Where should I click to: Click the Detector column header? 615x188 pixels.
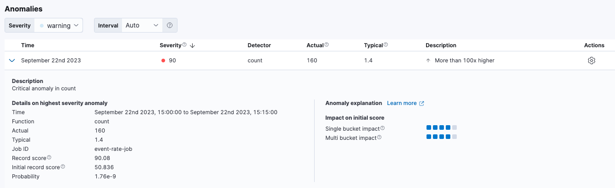pyautogui.click(x=259, y=45)
